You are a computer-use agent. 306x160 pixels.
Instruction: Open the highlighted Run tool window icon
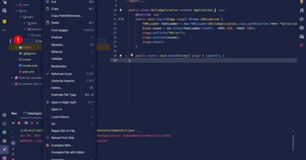(4, 149)
